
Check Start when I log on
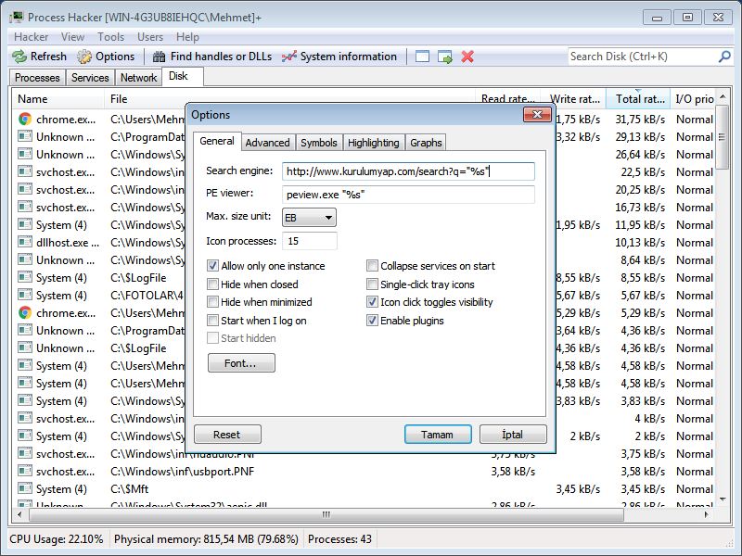click(213, 321)
